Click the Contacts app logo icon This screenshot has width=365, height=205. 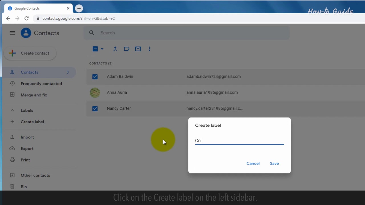coord(26,33)
